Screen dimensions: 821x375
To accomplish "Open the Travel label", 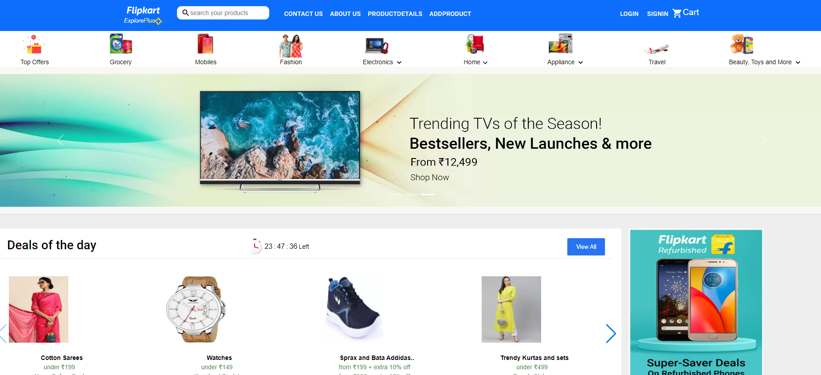I will click(x=657, y=62).
